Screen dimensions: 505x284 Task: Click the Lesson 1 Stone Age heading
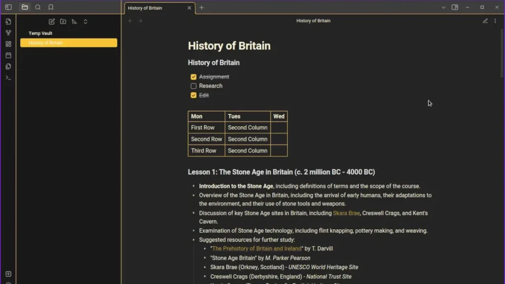coord(281,172)
